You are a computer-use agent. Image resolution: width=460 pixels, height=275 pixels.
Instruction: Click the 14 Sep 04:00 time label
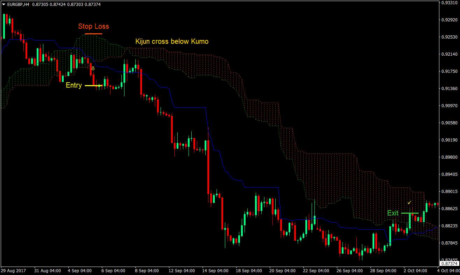pyautogui.click(x=215, y=271)
